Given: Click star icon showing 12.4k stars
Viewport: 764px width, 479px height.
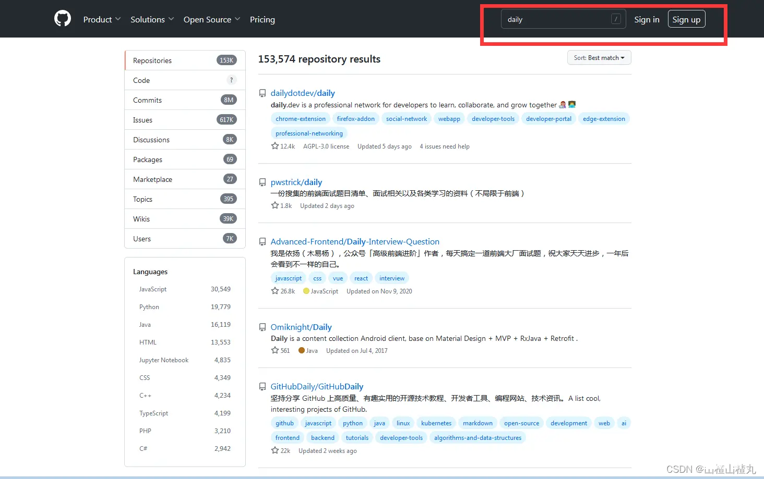Looking at the screenshot, I should [x=275, y=146].
